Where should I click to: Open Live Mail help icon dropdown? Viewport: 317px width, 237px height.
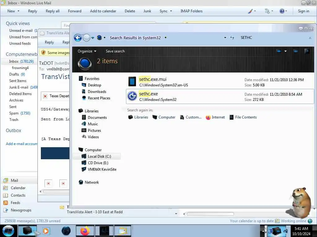click(283, 11)
